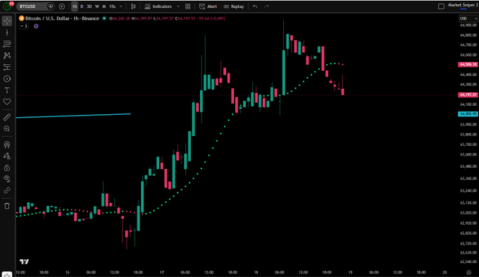Viewport: 479px width, 277px height.
Task: Expand the favorite indicators dropdown arrow
Action: pos(178,6)
